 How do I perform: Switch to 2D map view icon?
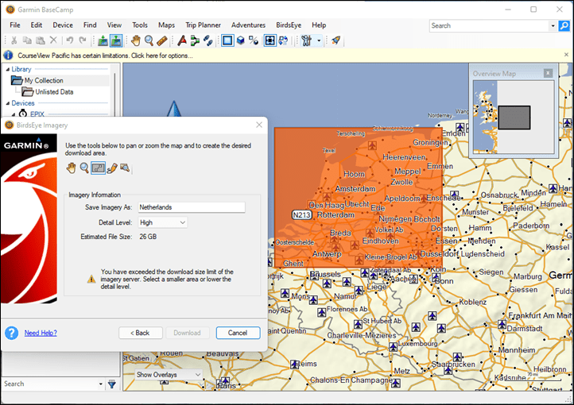[227, 40]
